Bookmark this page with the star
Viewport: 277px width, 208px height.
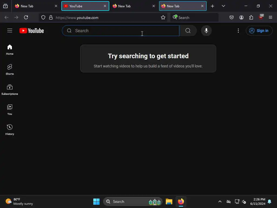(x=163, y=17)
